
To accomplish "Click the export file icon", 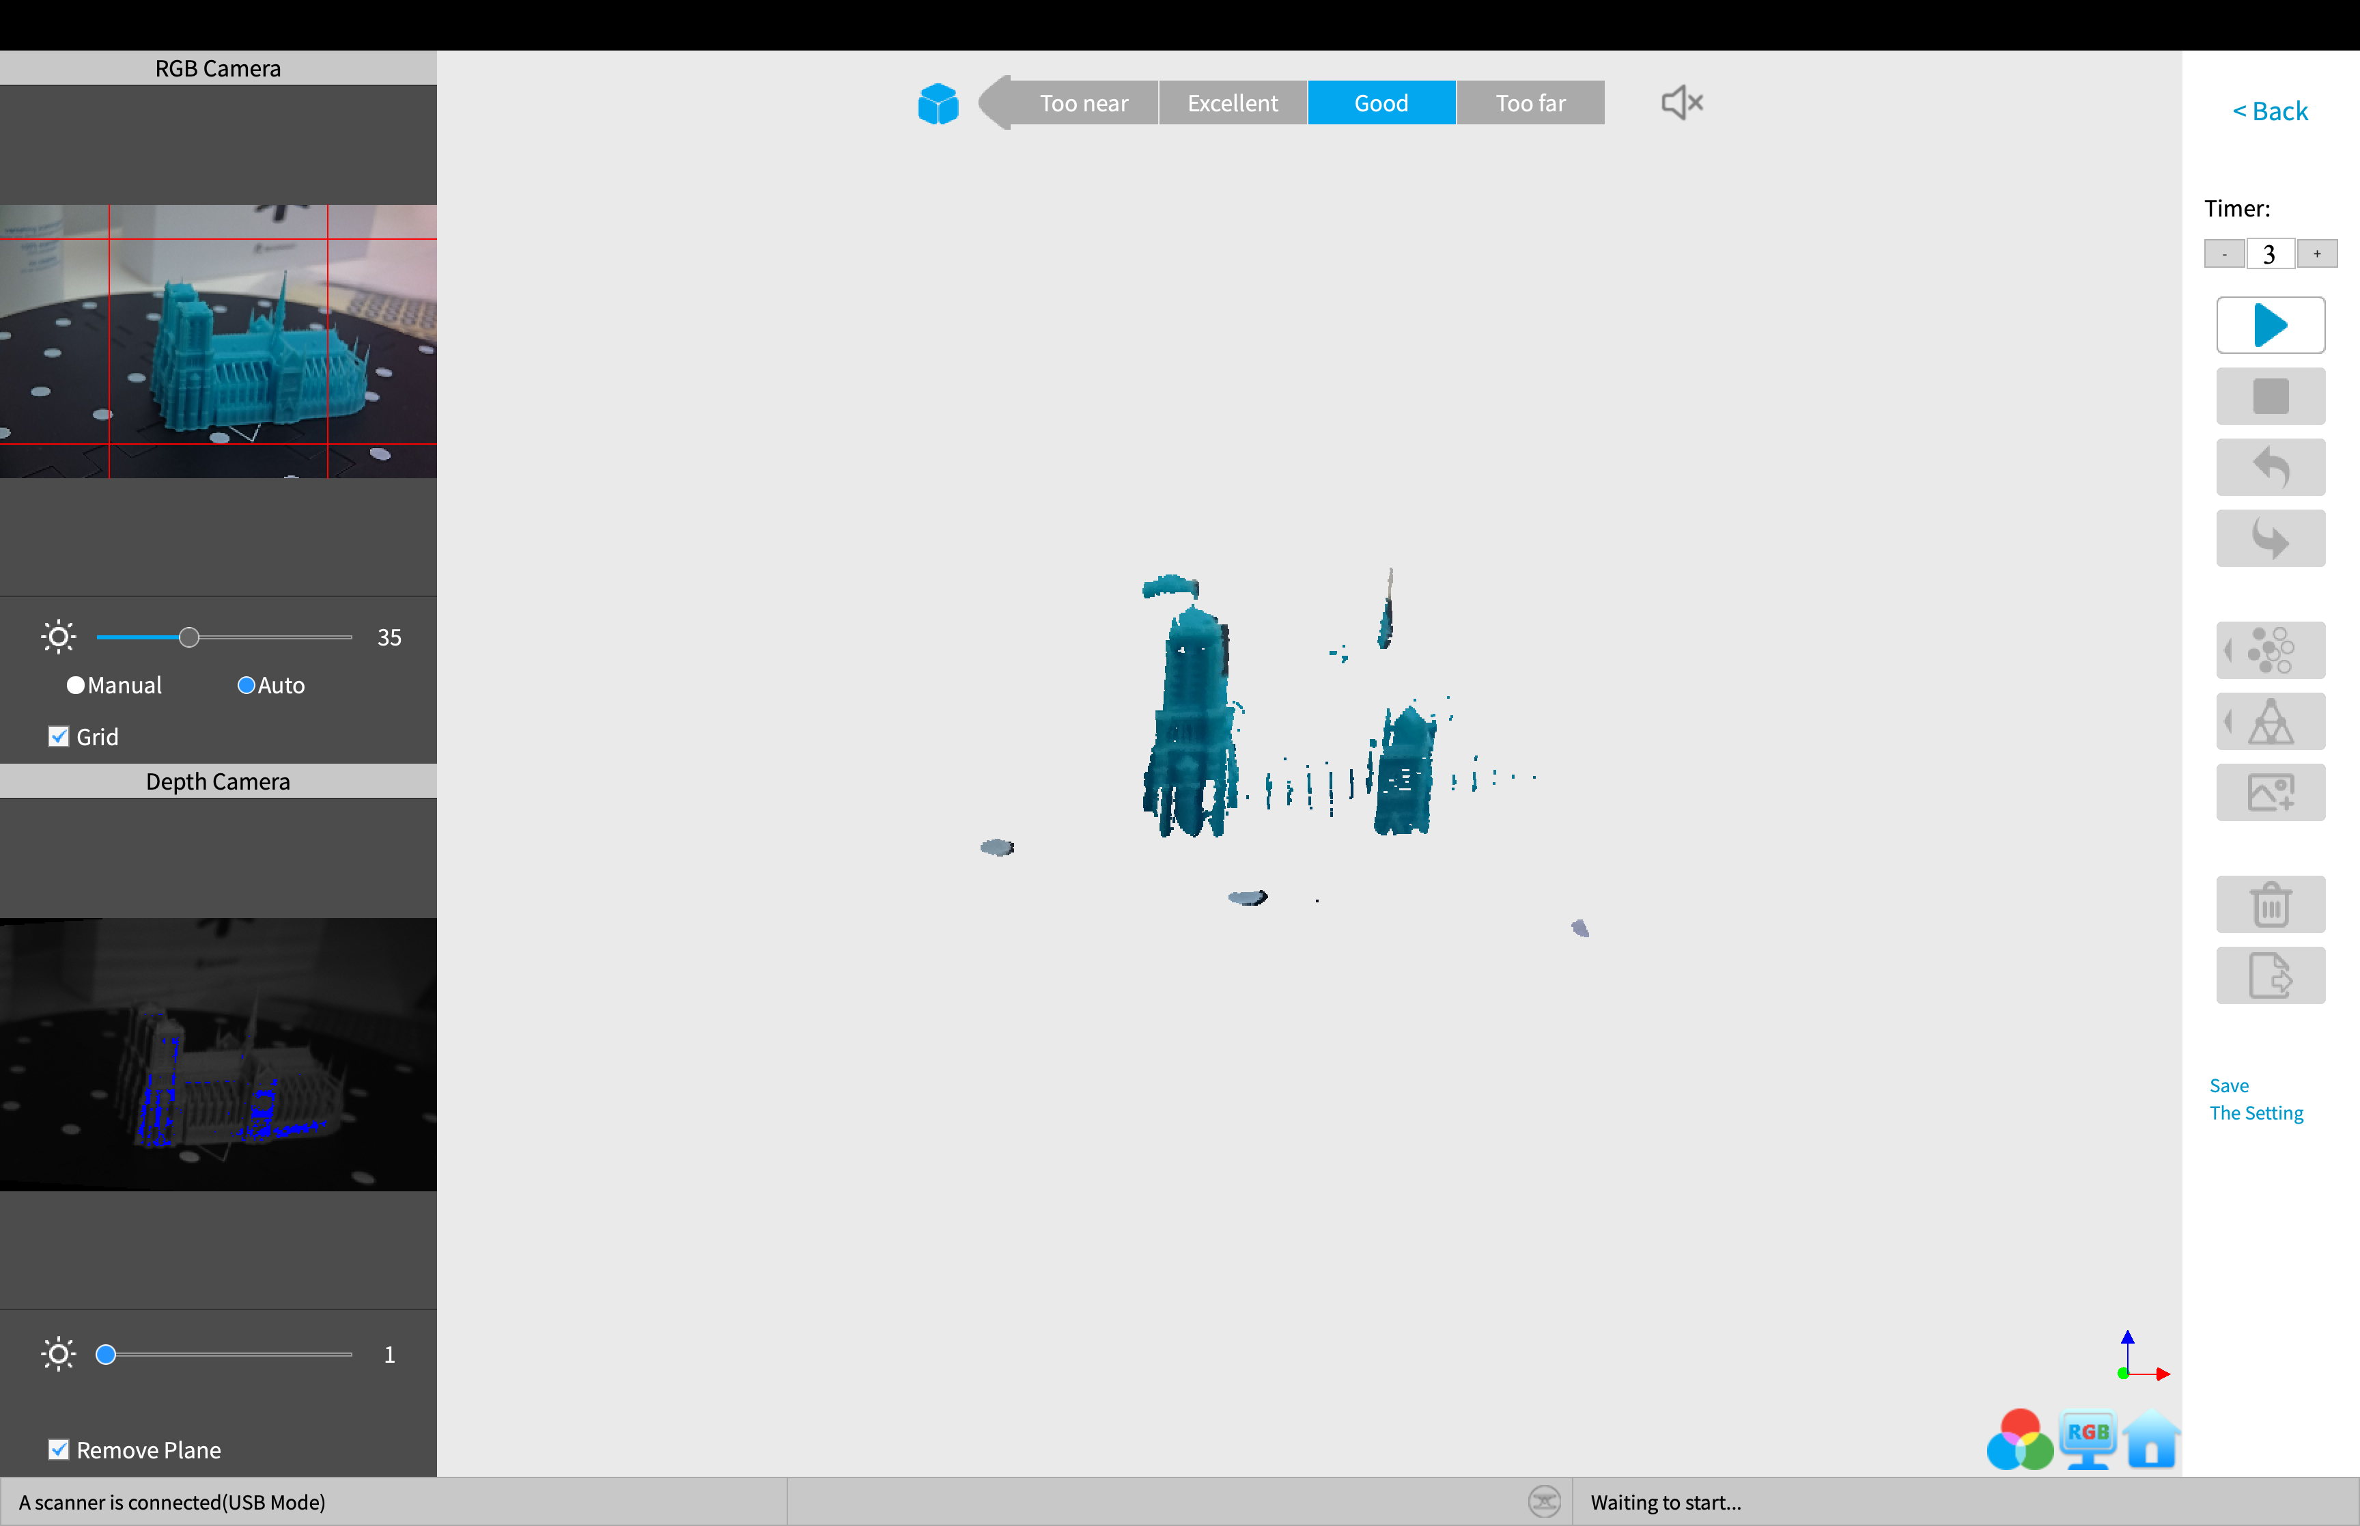I will (x=2270, y=975).
